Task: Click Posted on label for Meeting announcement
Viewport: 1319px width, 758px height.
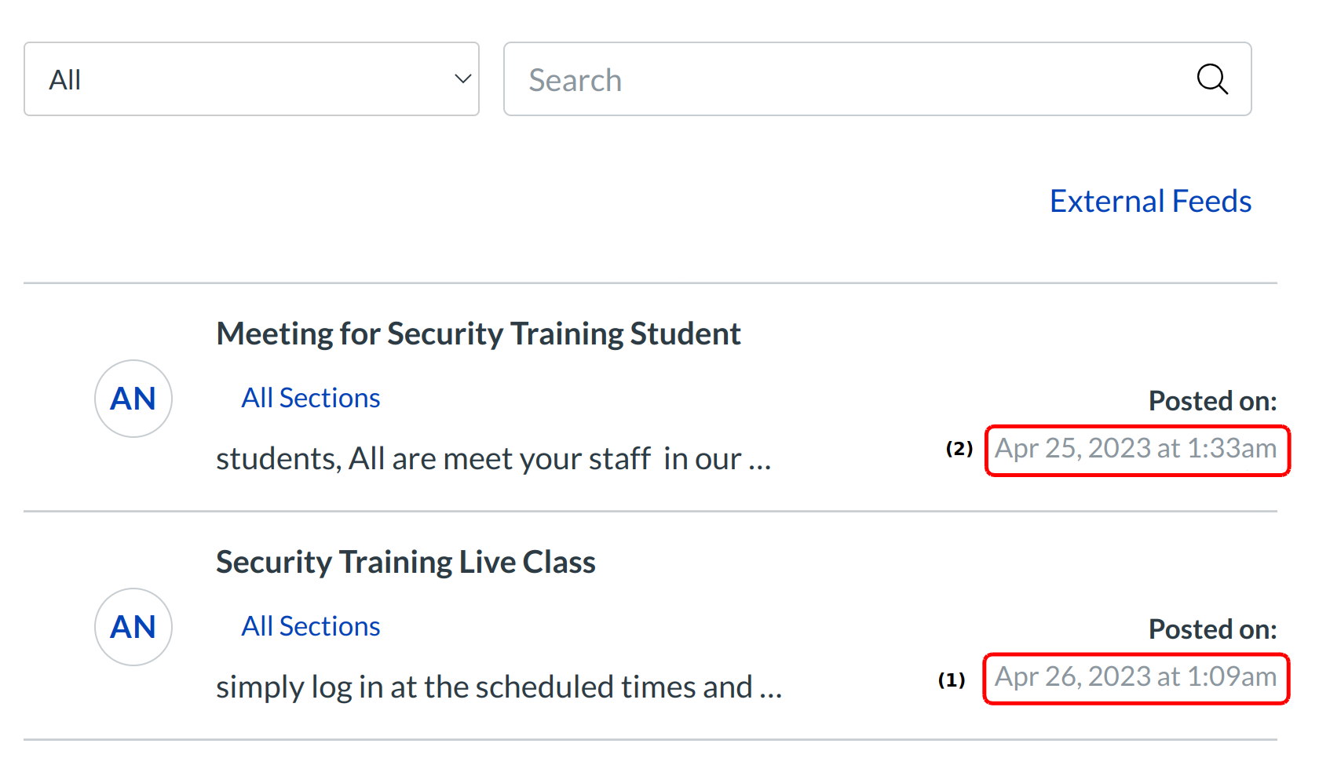Action: point(1212,401)
